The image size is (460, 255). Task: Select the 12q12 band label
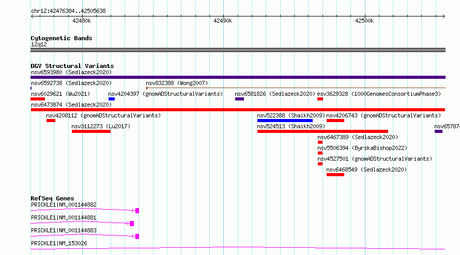pyautogui.click(x=39, y=44)
